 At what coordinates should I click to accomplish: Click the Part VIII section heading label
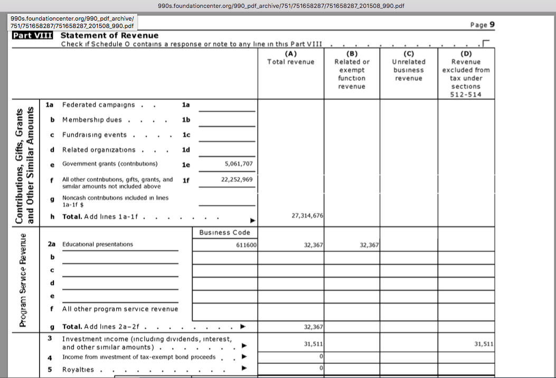coord(33,35)
